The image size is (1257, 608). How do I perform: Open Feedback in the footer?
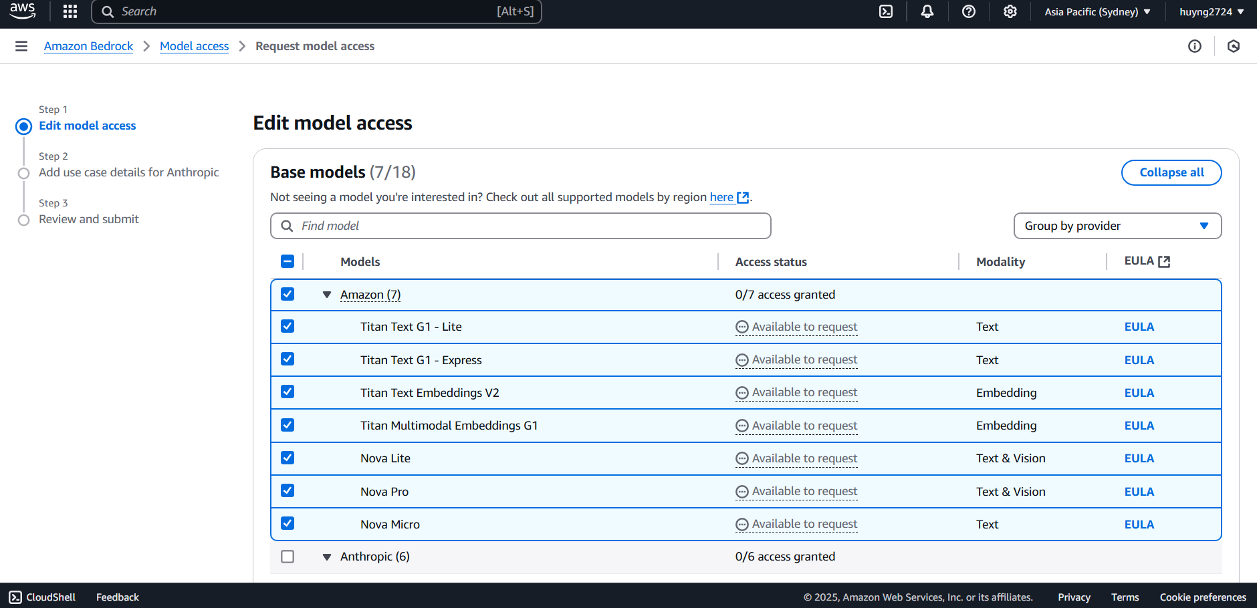pyautogui.click(x=118, y=597)
